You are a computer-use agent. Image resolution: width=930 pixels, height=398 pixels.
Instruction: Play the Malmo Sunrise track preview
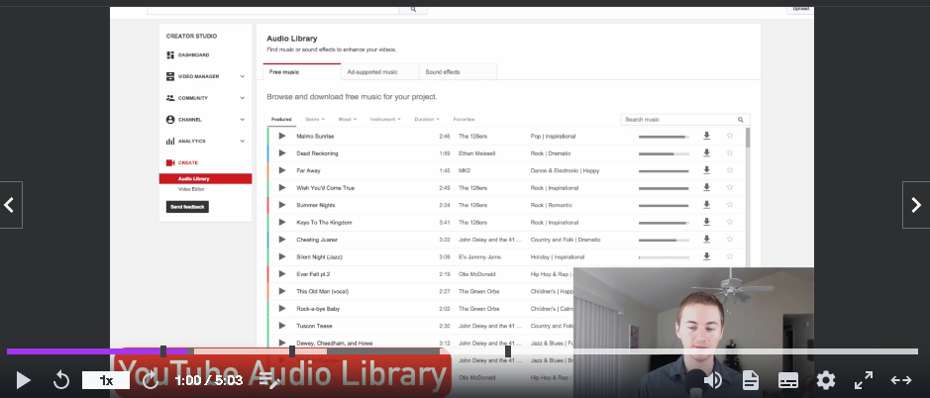pos(282,136)
